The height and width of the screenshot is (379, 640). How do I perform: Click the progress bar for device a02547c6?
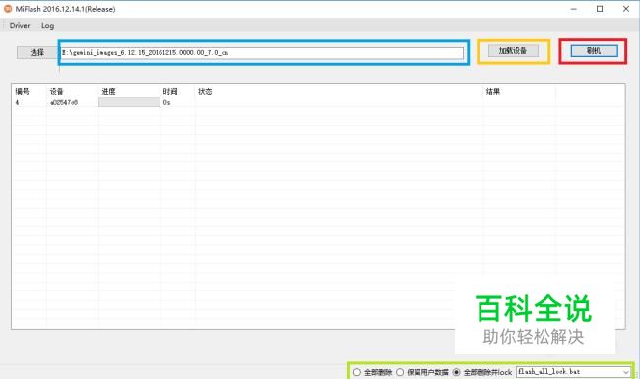[x=129, y=102]
